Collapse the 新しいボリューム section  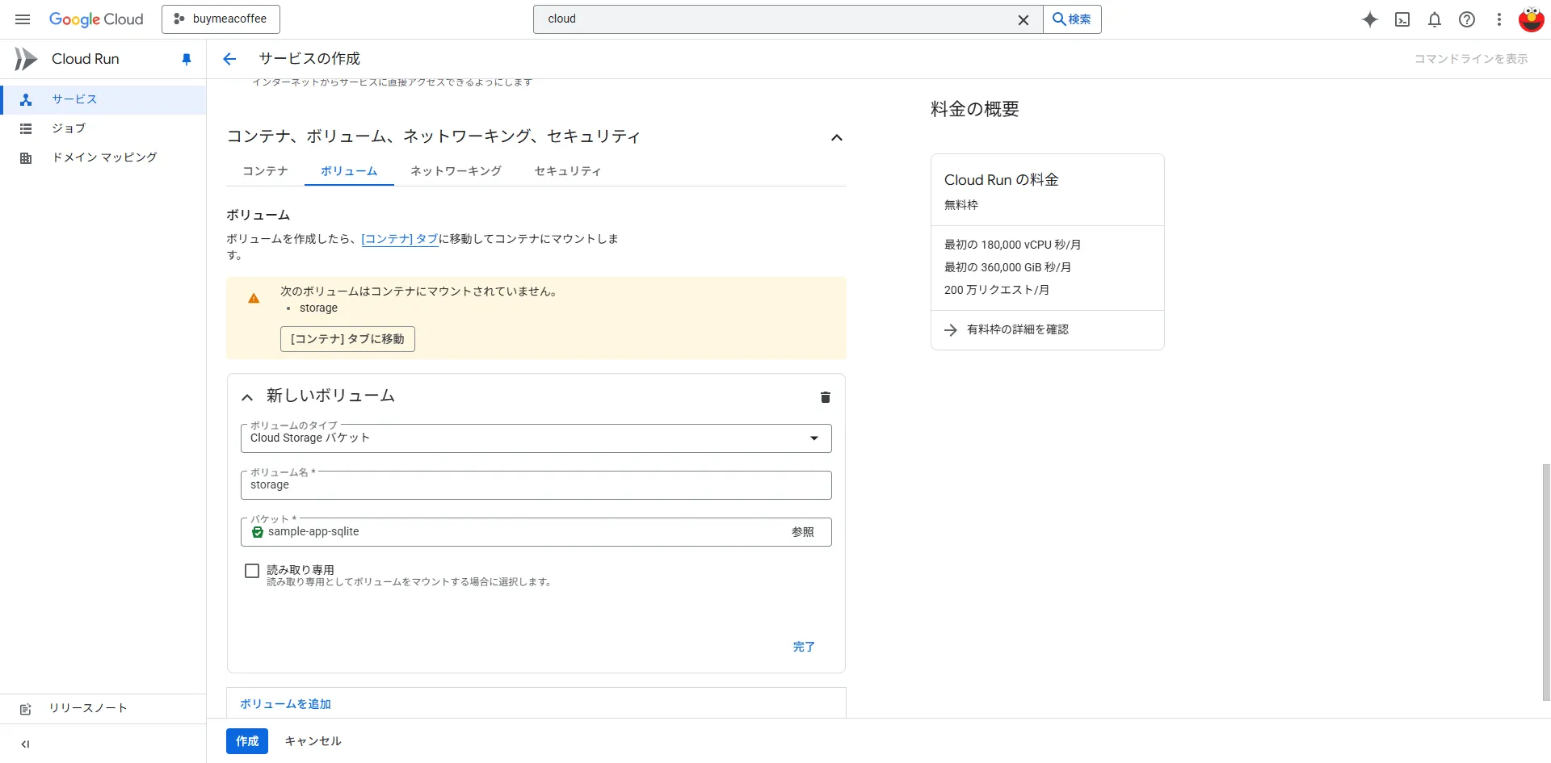click(247, 397)
